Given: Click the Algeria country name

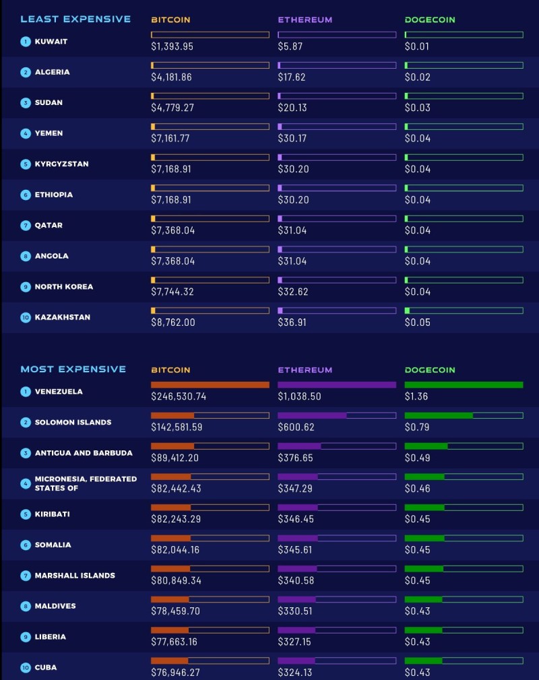Looking at the screenshot, I should pos(53,73).
